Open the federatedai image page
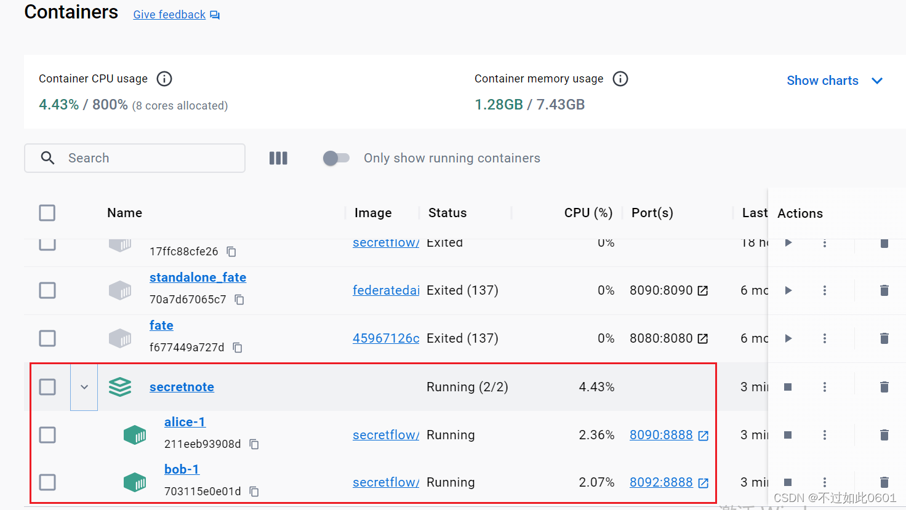 386,290
